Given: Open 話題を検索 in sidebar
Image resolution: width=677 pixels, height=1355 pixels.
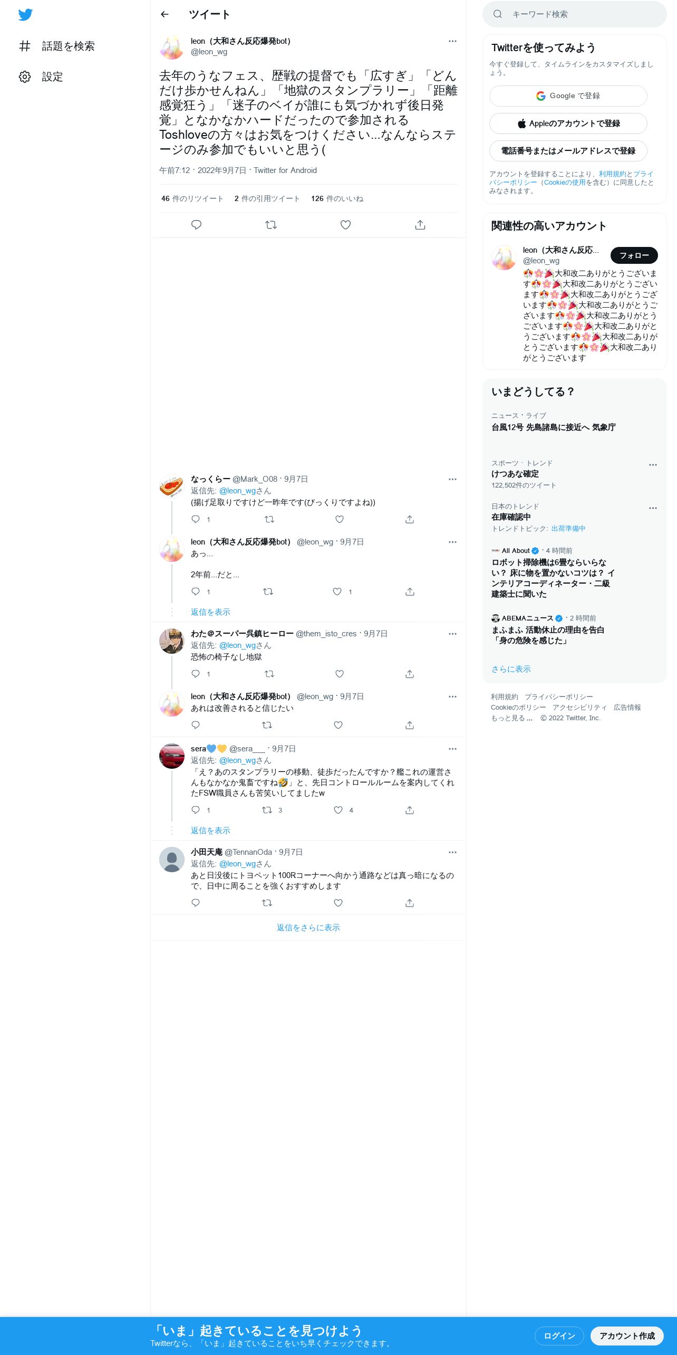Looking at the screenshot, I should (57, 46).
